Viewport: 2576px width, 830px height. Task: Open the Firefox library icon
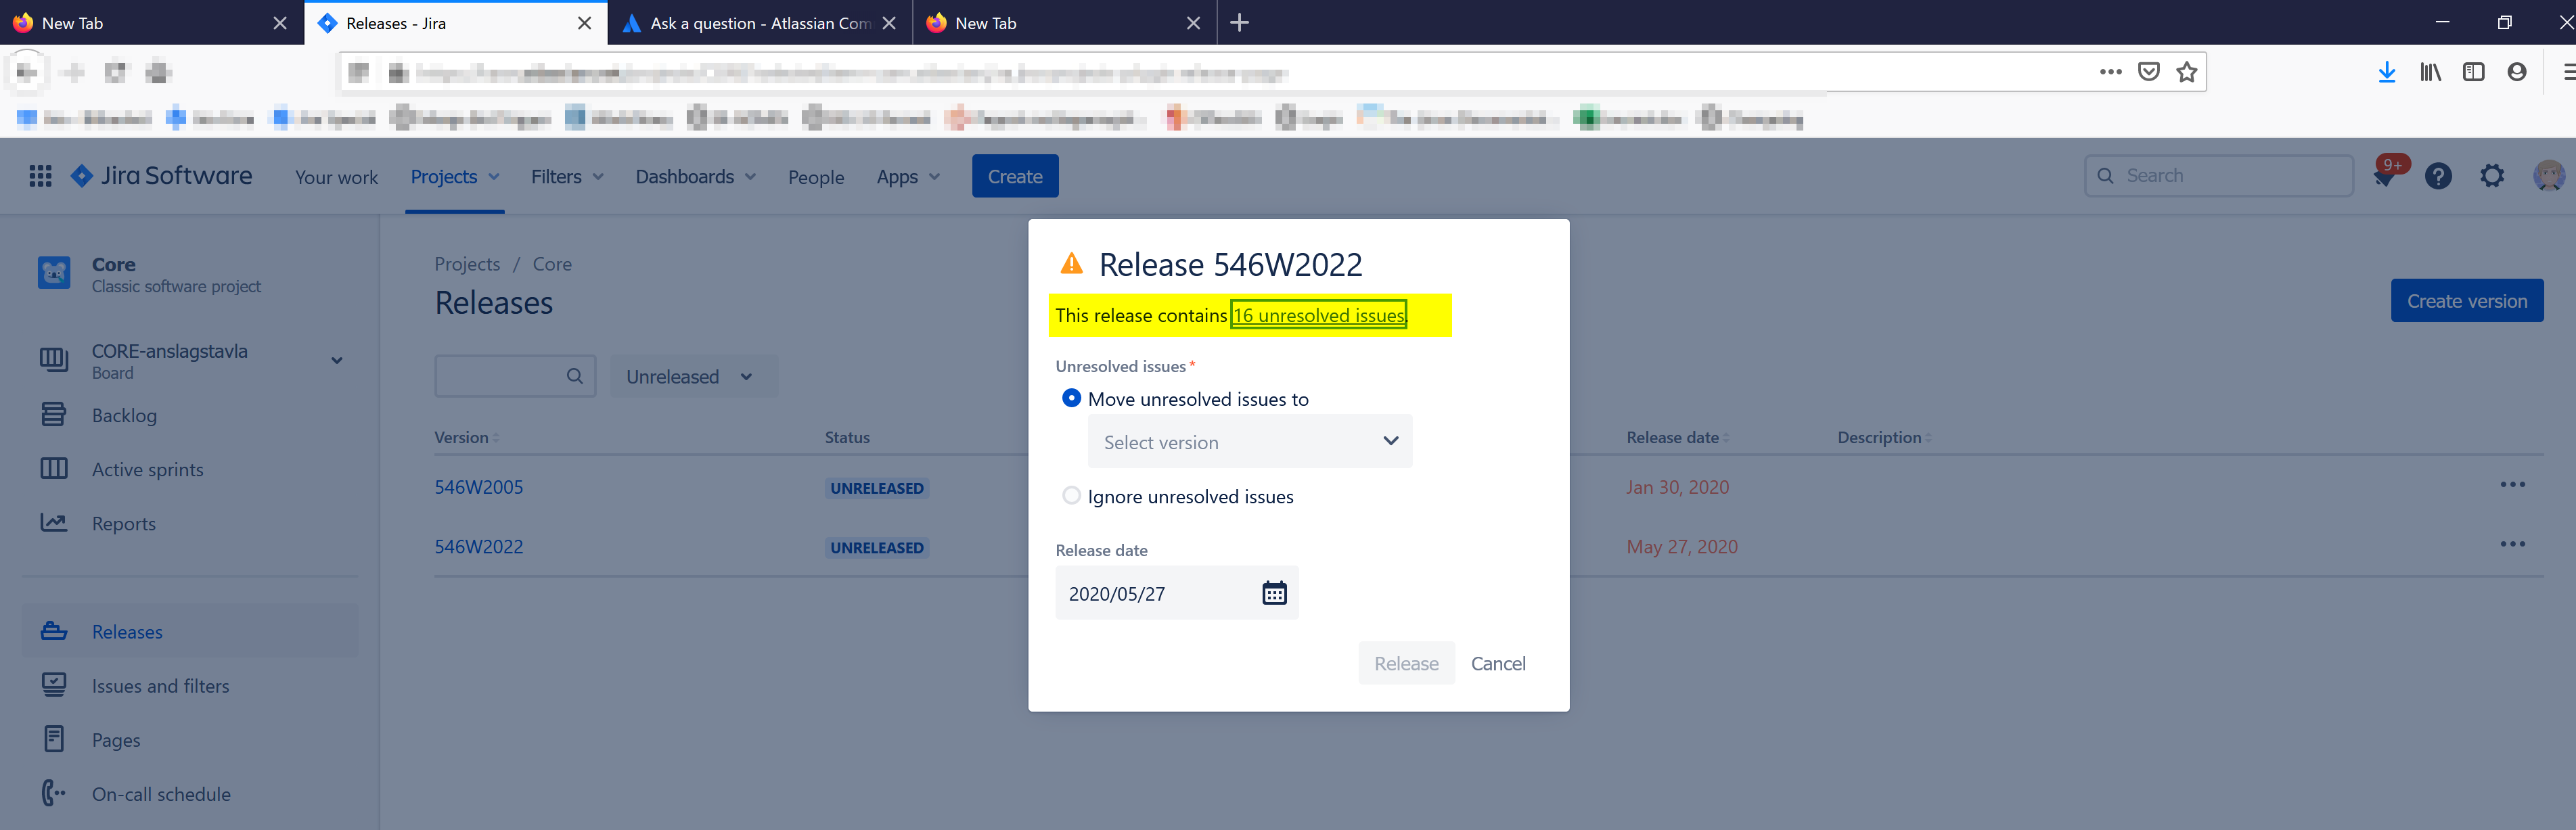2430,72
